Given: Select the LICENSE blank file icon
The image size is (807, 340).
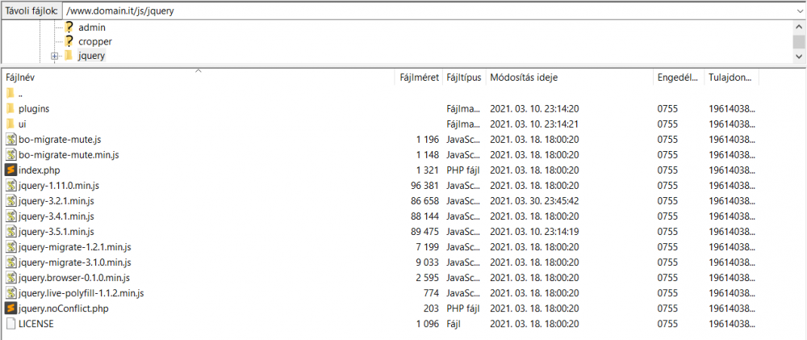Looking at the screenshot, I should [10, 324].
